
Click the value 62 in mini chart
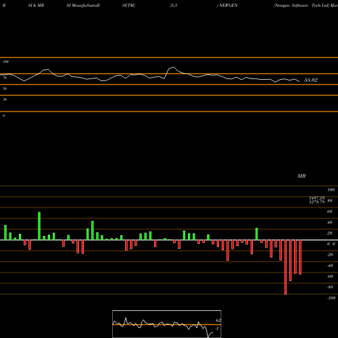coord(218,320)
